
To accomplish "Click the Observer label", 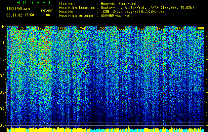I will pos(67,4).
